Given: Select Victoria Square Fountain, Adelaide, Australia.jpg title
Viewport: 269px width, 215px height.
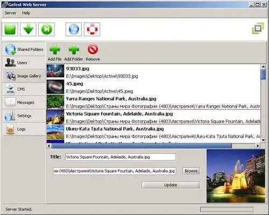Looking at the screenshot, I should [119, 114].
